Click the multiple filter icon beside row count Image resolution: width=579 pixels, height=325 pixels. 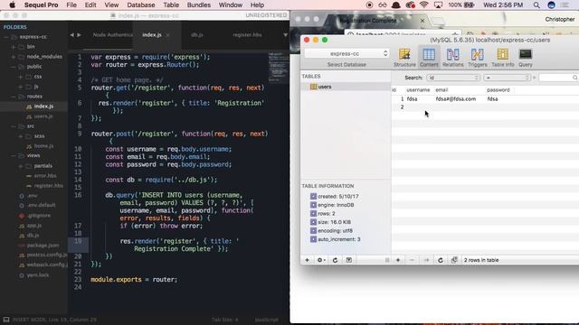tap(454, 260)
